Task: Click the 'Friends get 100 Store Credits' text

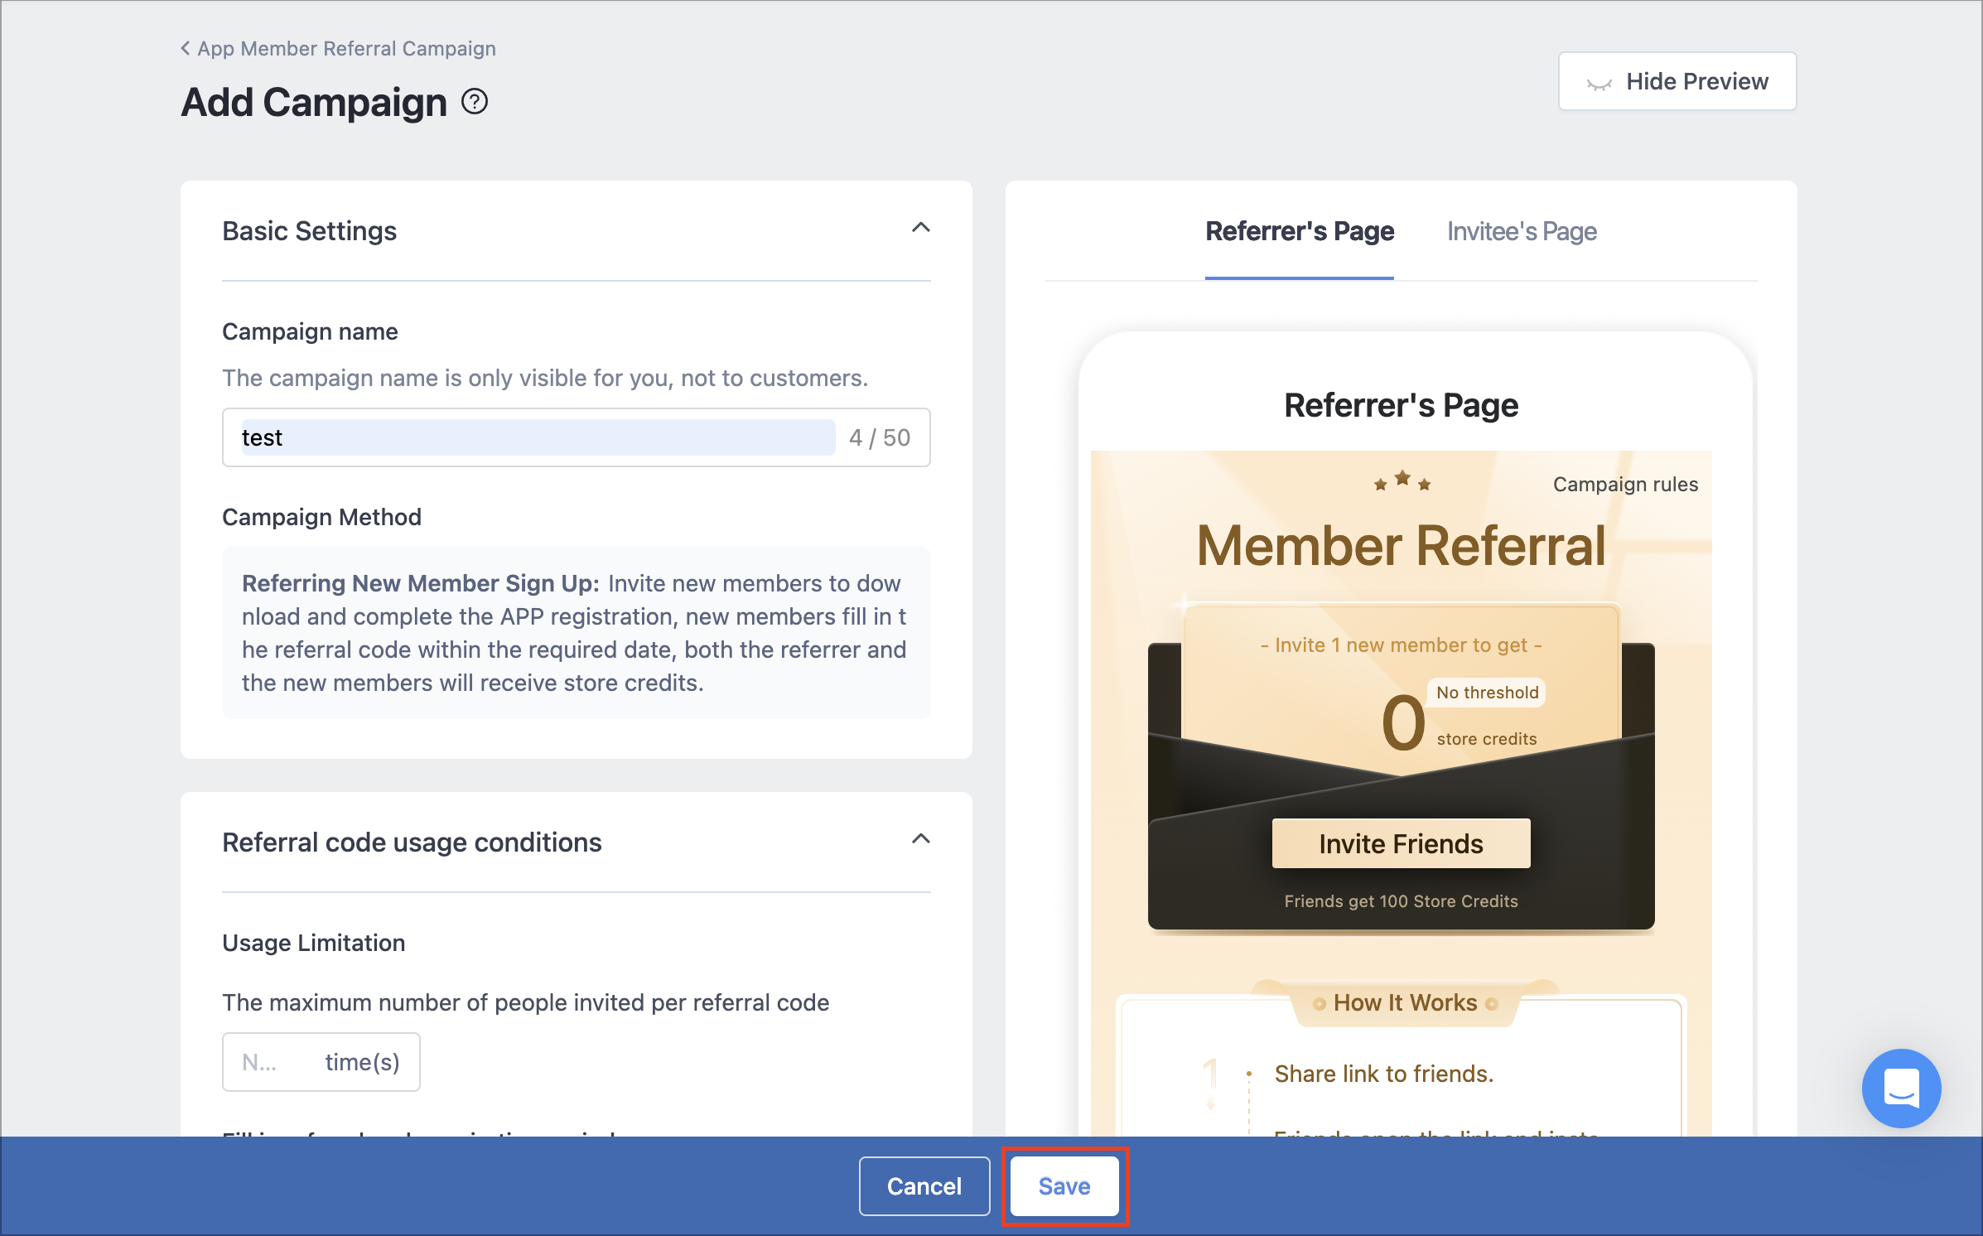Action: (1401, 901)
